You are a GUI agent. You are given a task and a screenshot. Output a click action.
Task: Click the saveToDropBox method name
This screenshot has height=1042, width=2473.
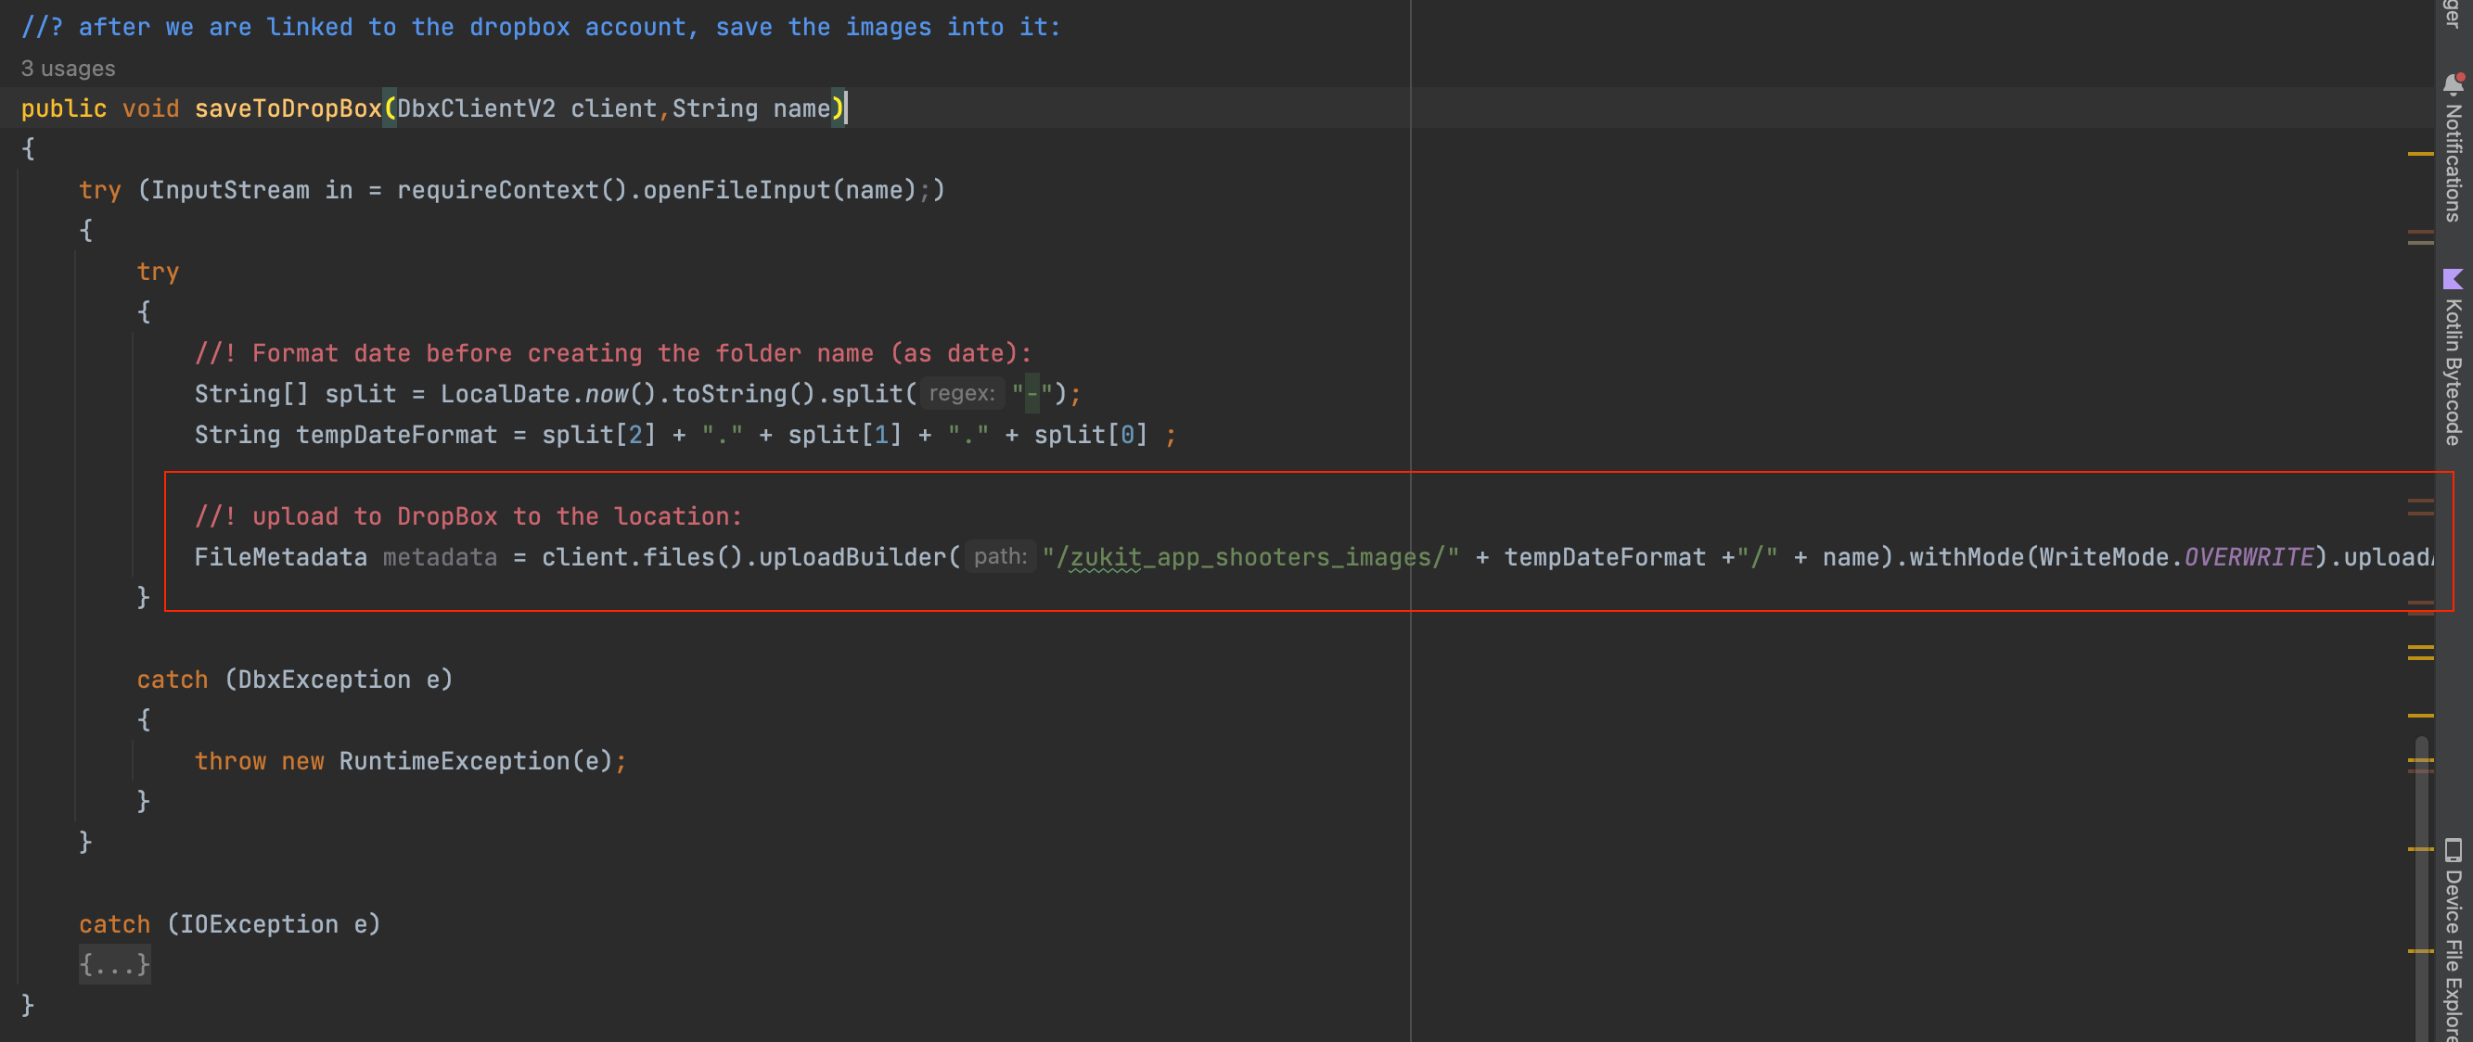coord(288,108)
